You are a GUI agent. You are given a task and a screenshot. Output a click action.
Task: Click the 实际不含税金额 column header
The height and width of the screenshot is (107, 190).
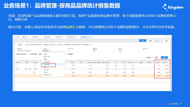coord(105,62)
